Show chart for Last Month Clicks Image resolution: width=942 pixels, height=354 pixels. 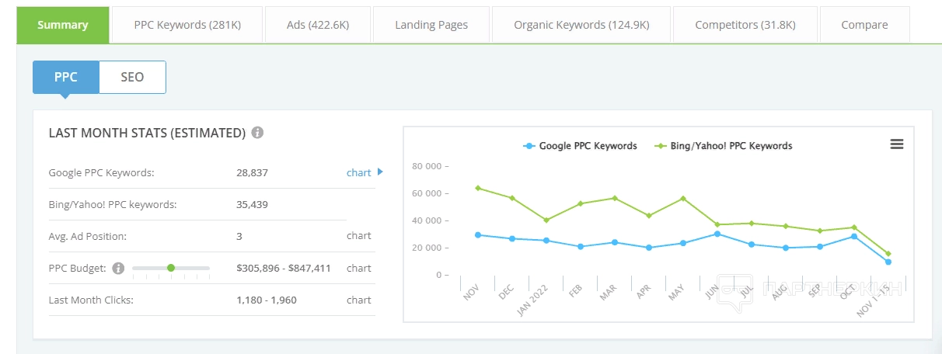pos(359,300)
